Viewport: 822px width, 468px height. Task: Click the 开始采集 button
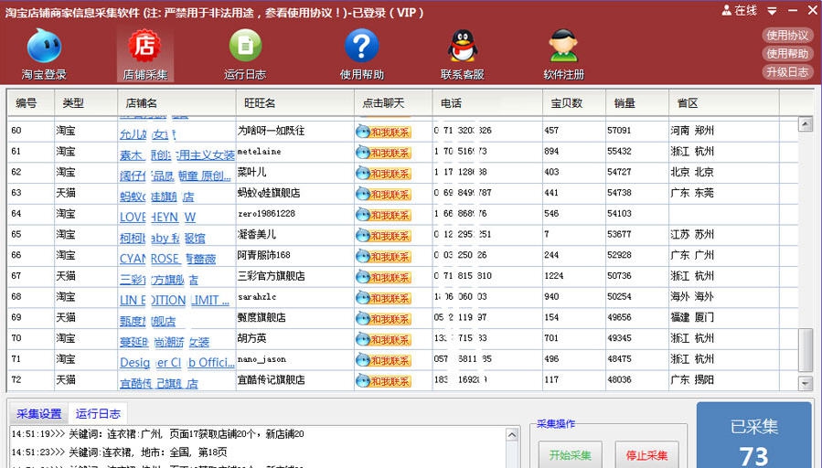pyautogui.click(x=570, y=455)
